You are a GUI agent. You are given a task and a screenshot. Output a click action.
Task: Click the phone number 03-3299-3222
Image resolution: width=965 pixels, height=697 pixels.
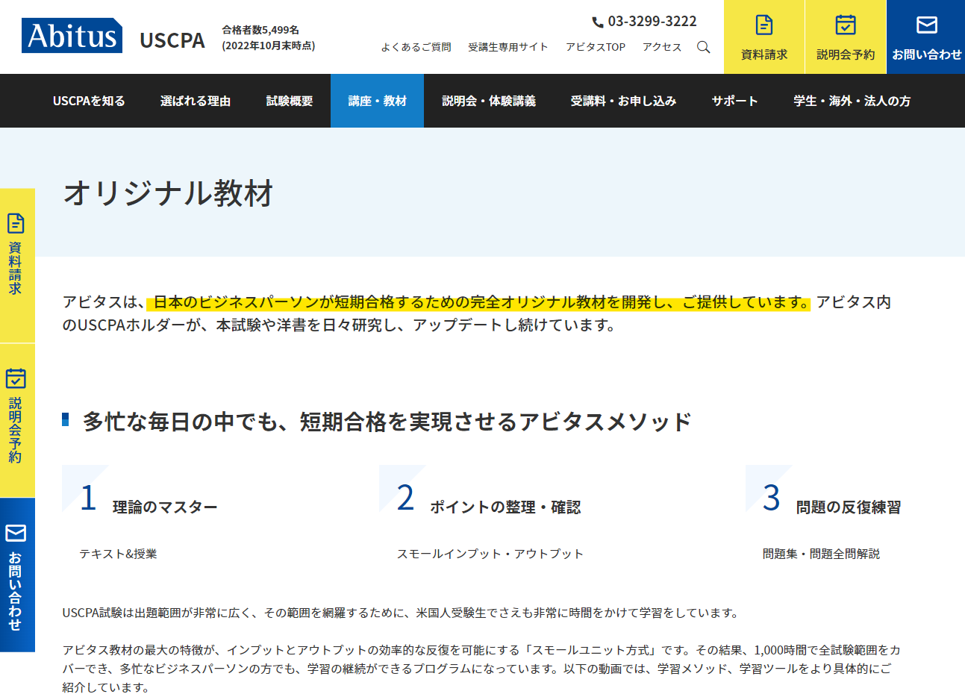coord(652,22)
